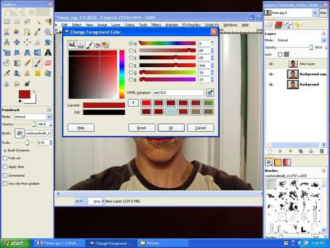Select the Heal tool
The height and width of the screenshot is (248, 330).
[38, 73]
